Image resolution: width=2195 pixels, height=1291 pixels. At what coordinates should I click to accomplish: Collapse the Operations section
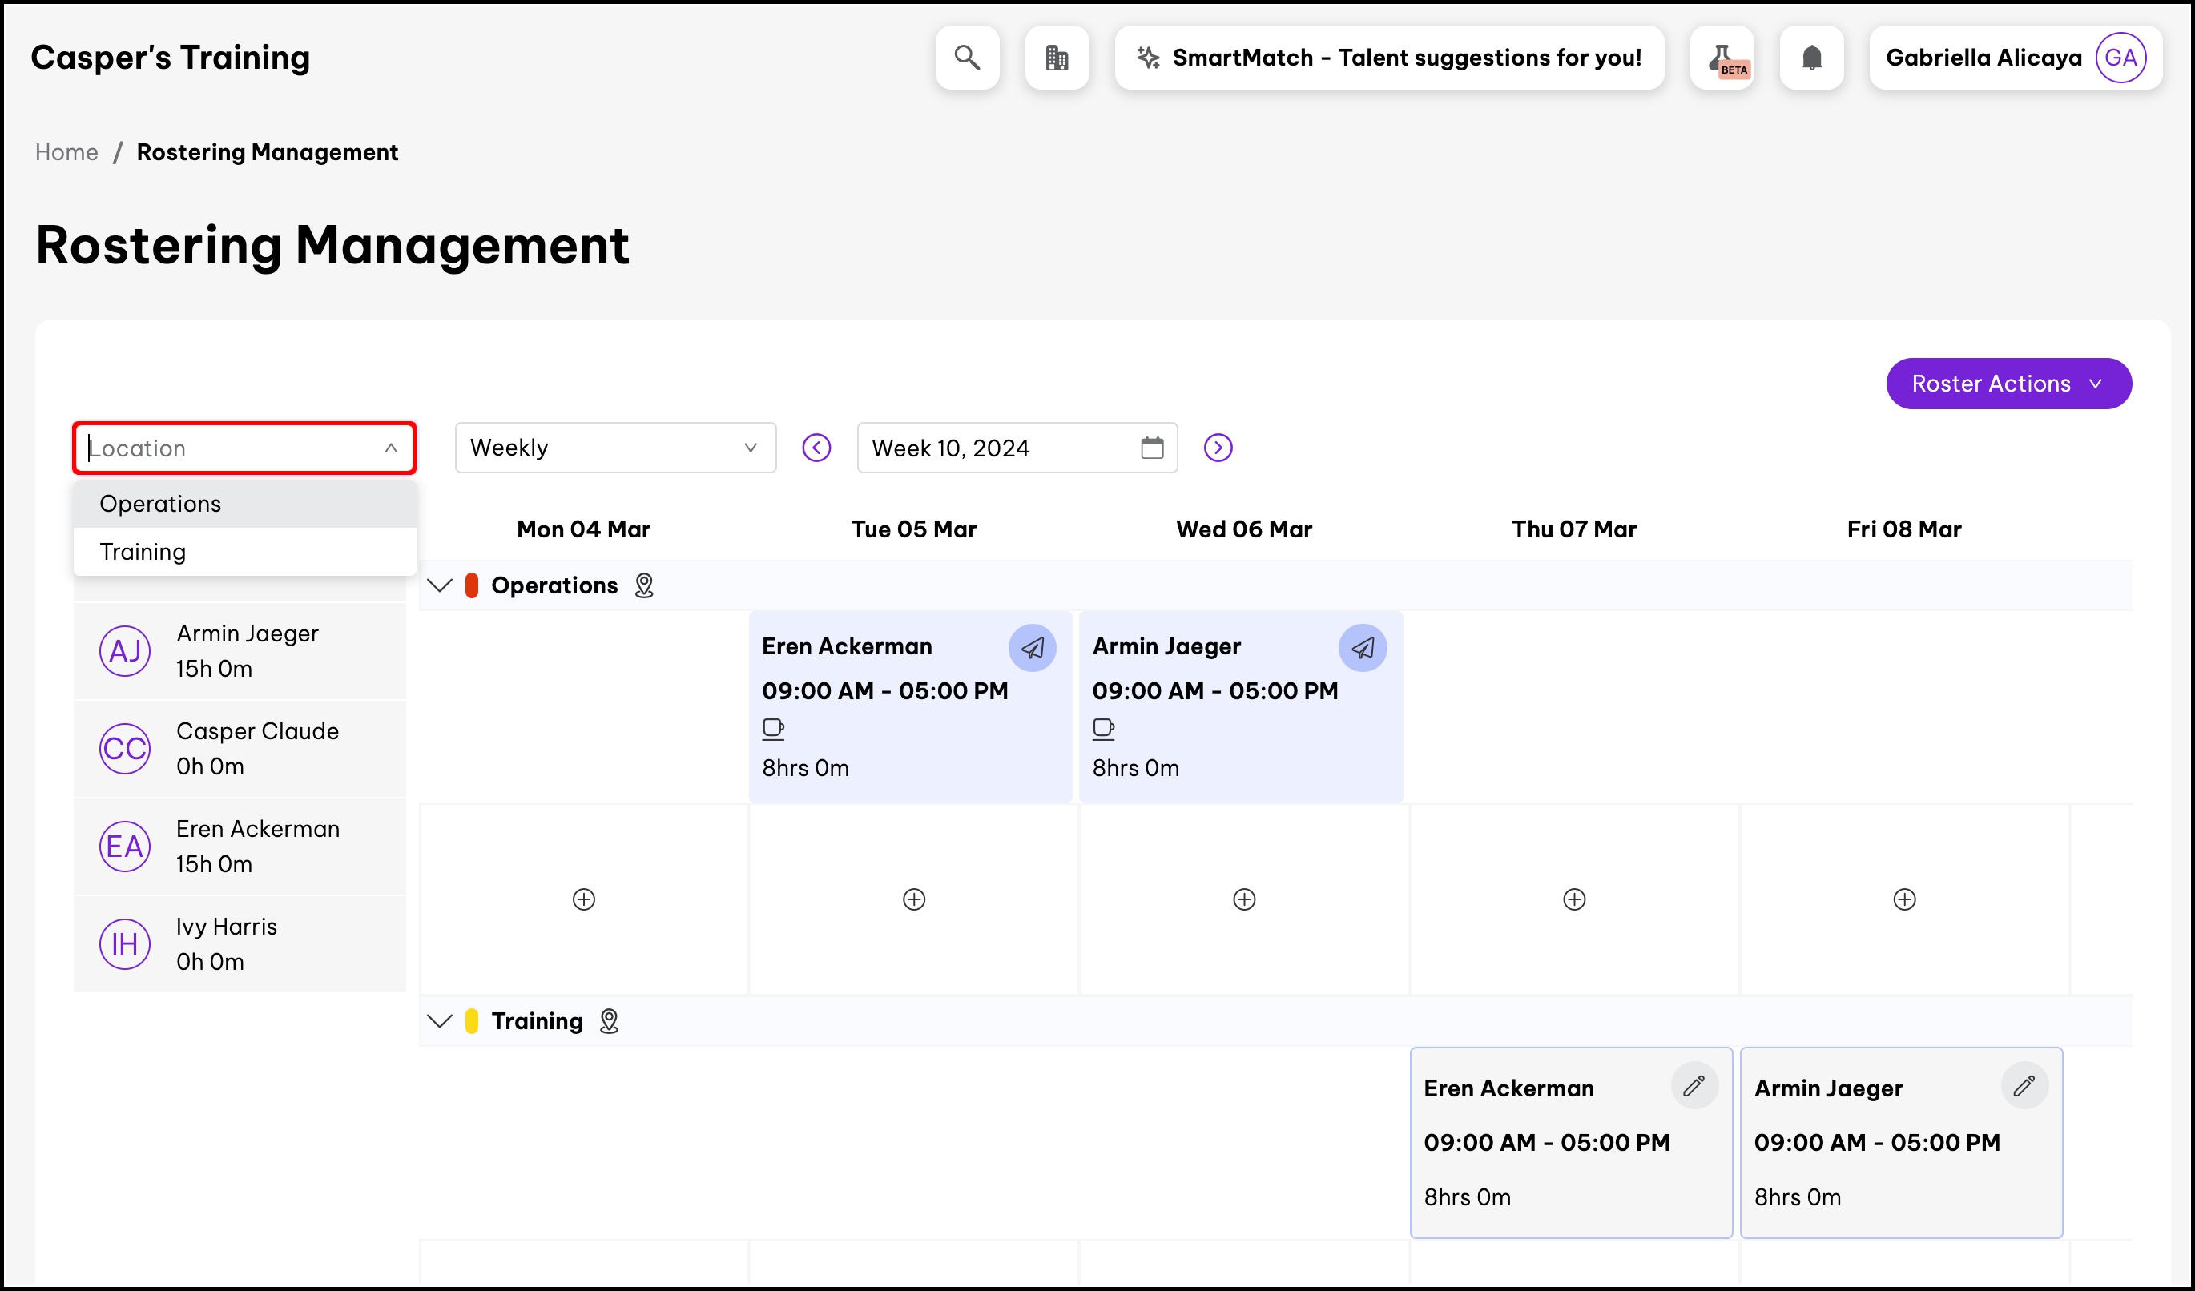[440, 586]
